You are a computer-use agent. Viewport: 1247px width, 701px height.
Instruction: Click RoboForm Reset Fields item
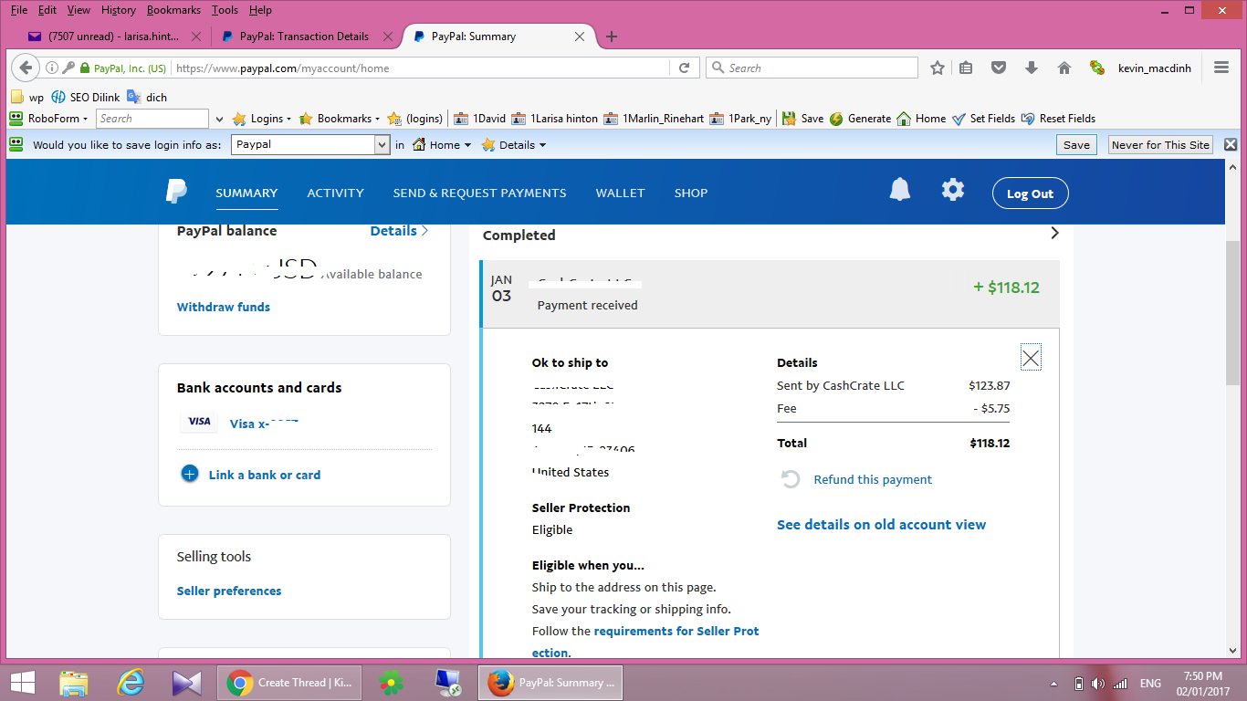tap(1058, 119)
